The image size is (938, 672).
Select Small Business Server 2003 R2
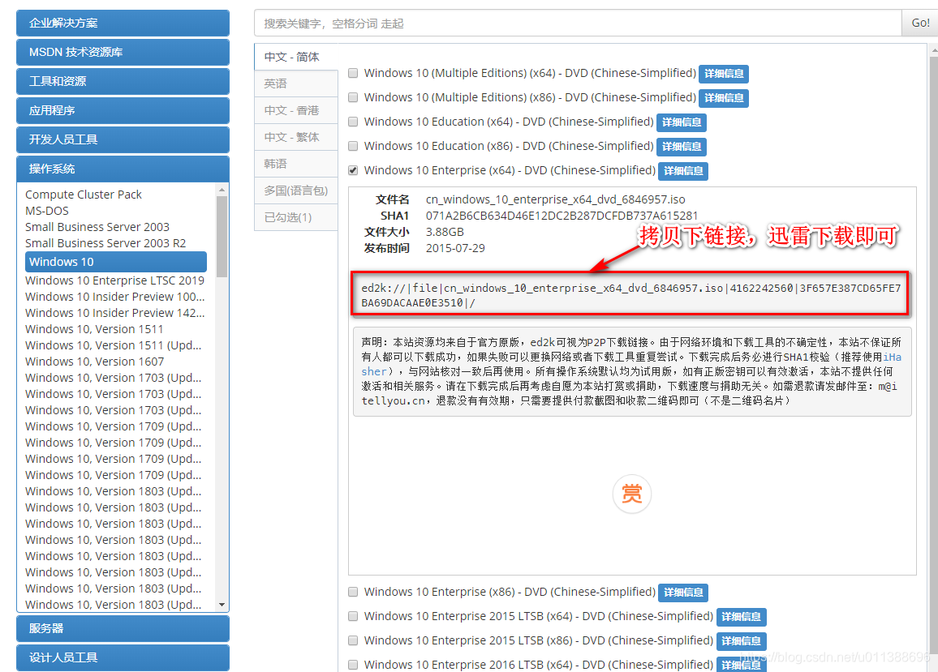point(105,242)
